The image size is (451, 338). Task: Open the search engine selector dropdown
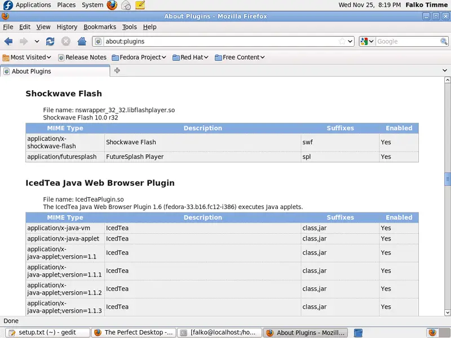coord(368,41)
